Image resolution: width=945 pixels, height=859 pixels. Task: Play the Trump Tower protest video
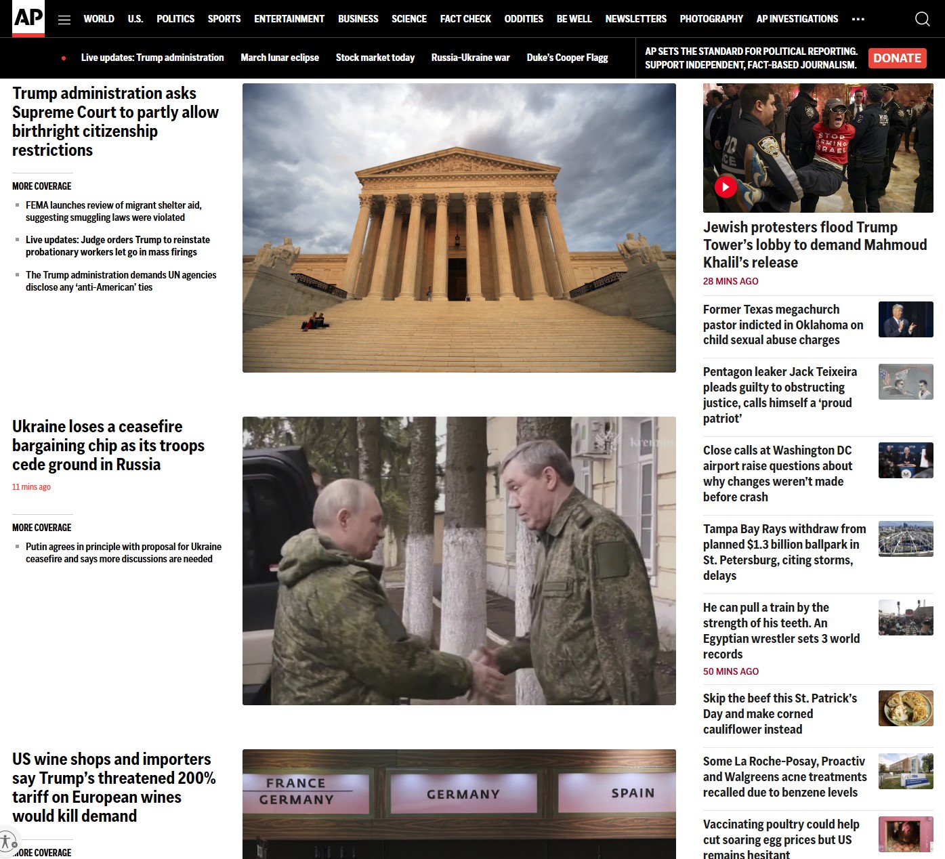pos(726,187)
